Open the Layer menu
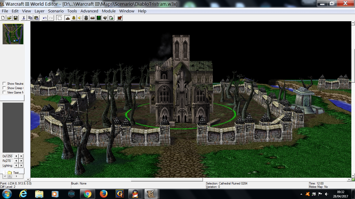 [x=40, y=11]
